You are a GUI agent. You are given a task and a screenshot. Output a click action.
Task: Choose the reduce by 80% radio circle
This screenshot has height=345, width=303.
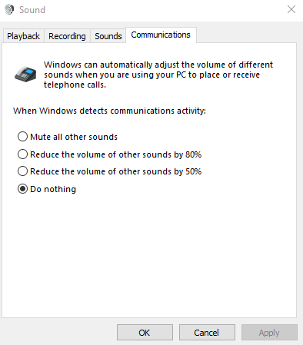coord(22,154)
